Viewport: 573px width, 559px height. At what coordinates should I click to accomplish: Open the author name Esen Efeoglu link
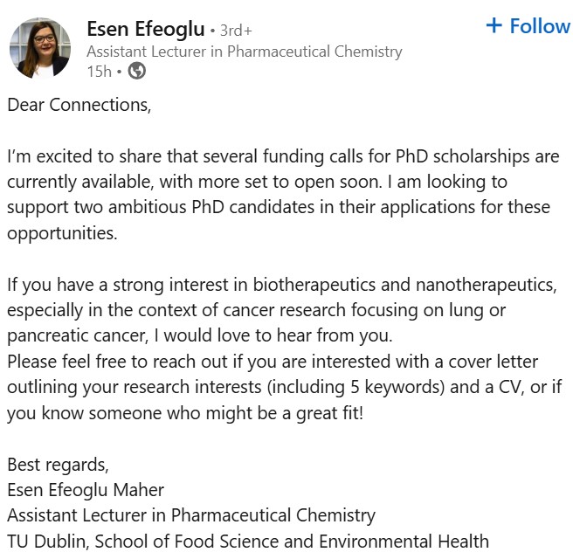(146, 29)
